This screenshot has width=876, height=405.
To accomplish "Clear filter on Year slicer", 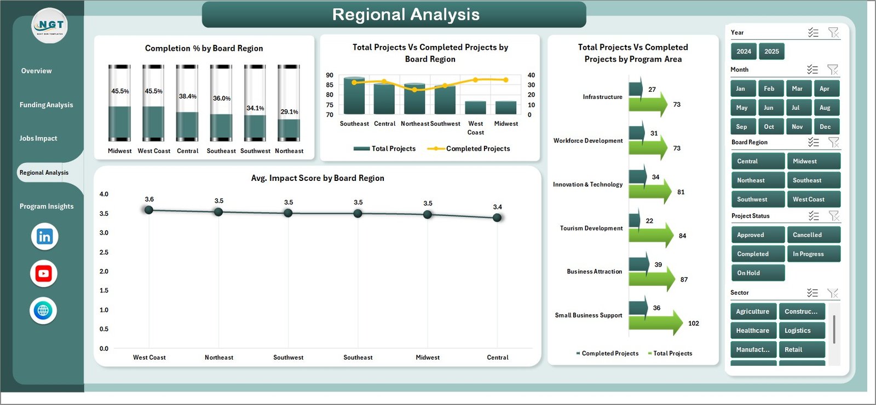I will click(x=833, y=33).
